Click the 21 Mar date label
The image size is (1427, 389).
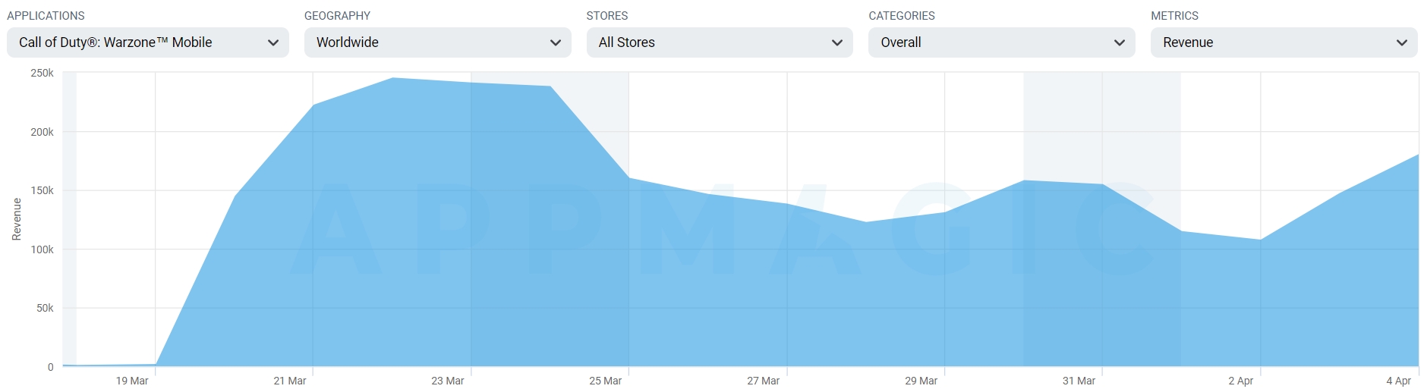290,381
